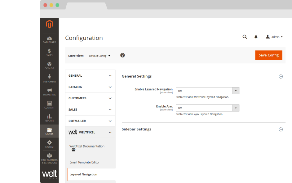Open Store View Default Config switcher
Image resolution: width=292 pixels, height=183 pixels.
coord(100,56)
